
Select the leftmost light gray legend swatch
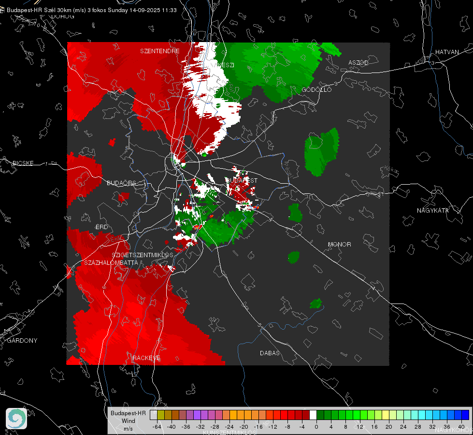(154, 415)
